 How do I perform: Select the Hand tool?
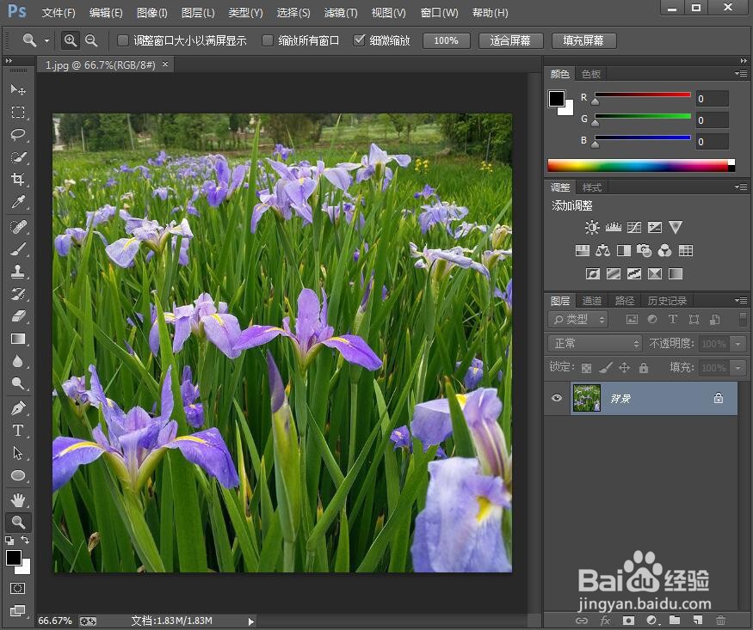[x=18, y=500]
